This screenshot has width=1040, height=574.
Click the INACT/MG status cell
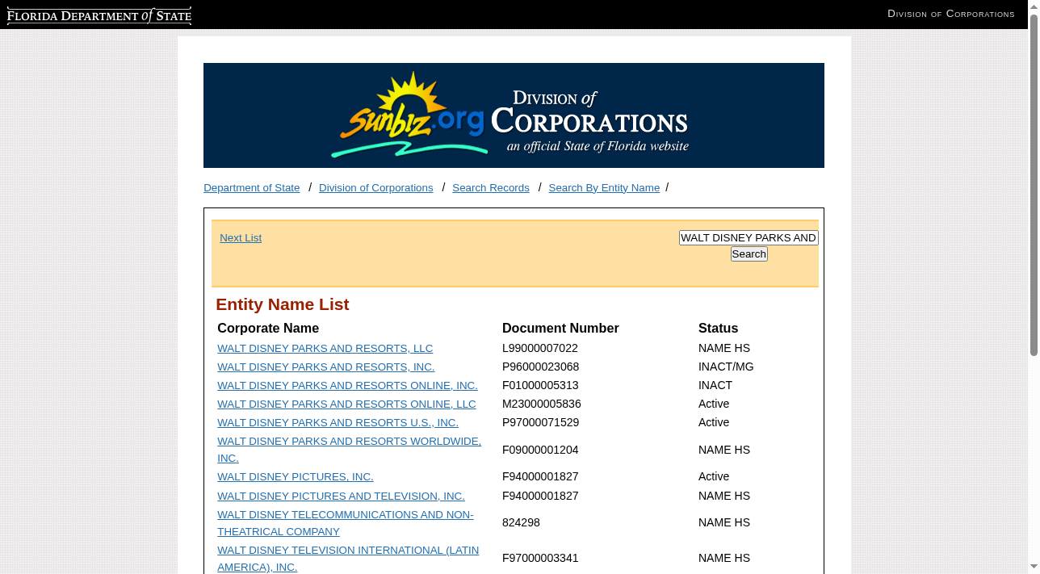click(x=726, y=367)
